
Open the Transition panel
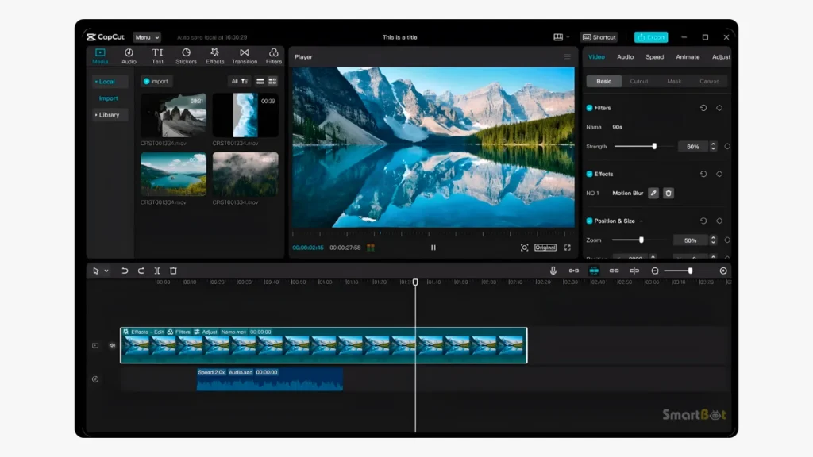pos(244,56)
